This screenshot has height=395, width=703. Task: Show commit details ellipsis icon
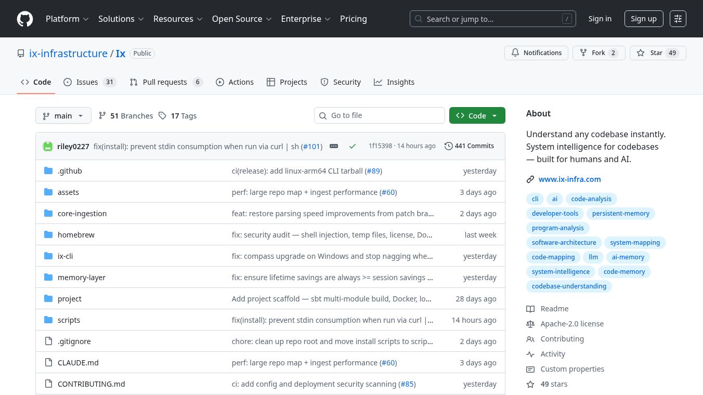pyautogui.click(x=334, y=147)
